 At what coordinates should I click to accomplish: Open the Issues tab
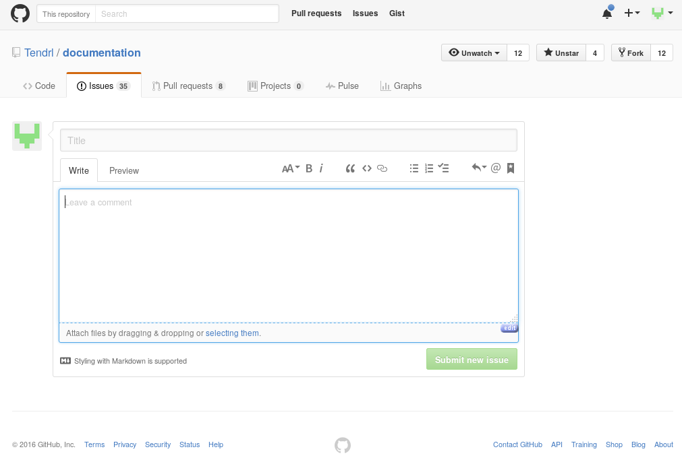[103, 86]
